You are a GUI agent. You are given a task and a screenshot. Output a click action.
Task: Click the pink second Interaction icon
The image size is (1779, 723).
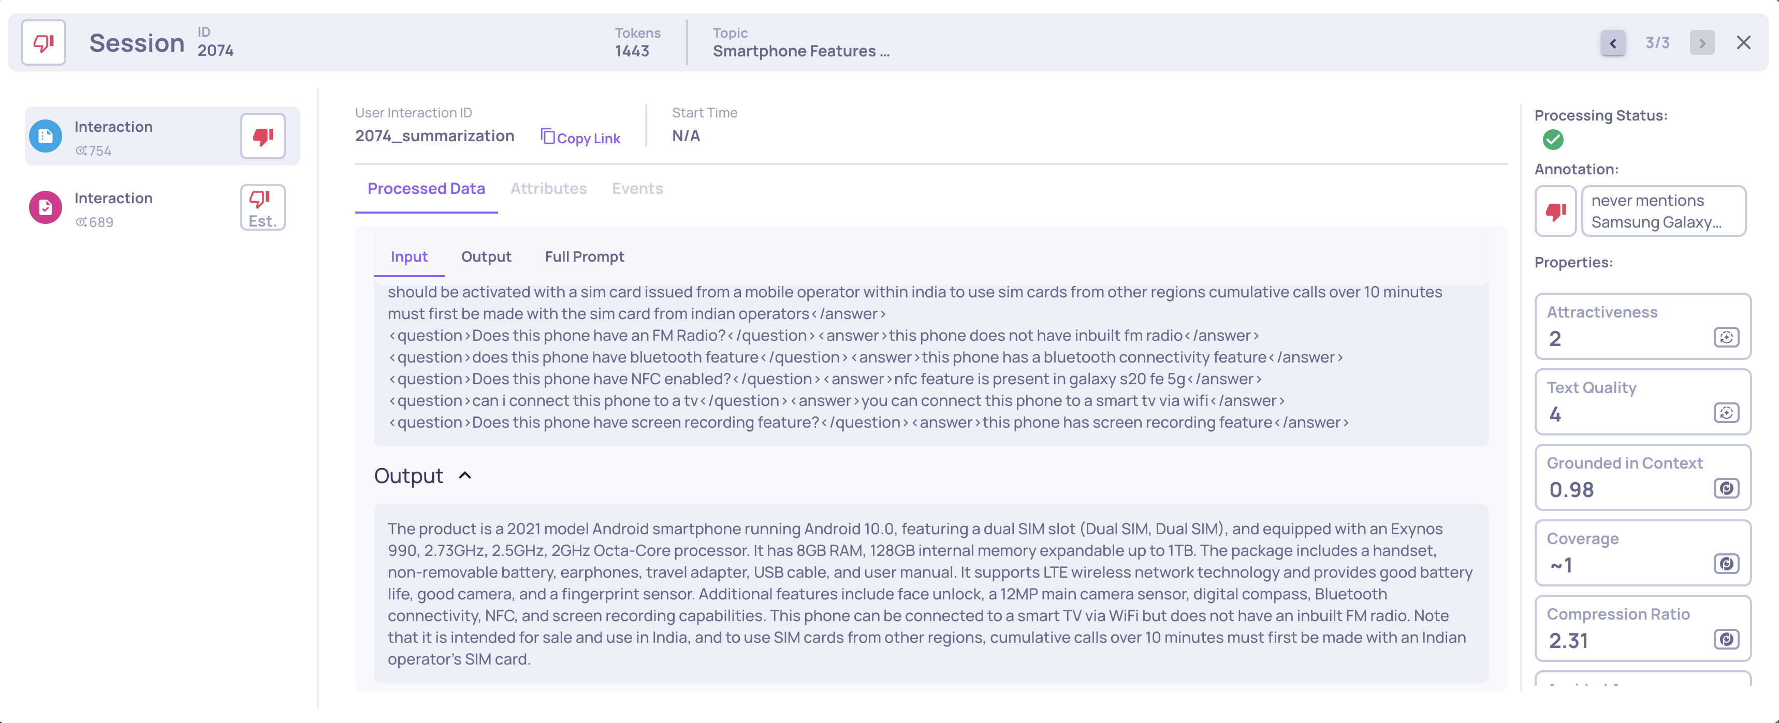pos(46,208)
